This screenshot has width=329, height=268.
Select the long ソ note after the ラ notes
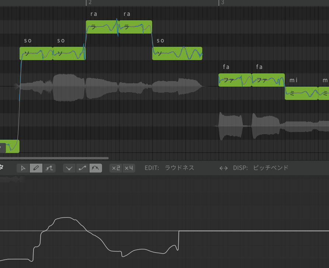click(x=177, y=53)
